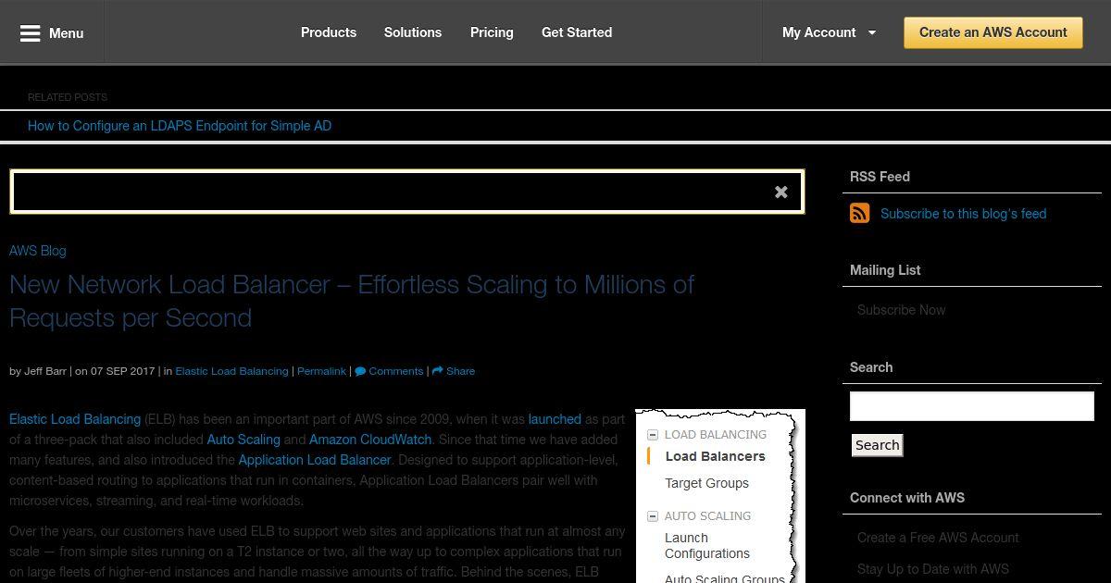The image size is (1111, 583).
Task: Open the Network Load Balancer article title
Action: tap(352, 301)
